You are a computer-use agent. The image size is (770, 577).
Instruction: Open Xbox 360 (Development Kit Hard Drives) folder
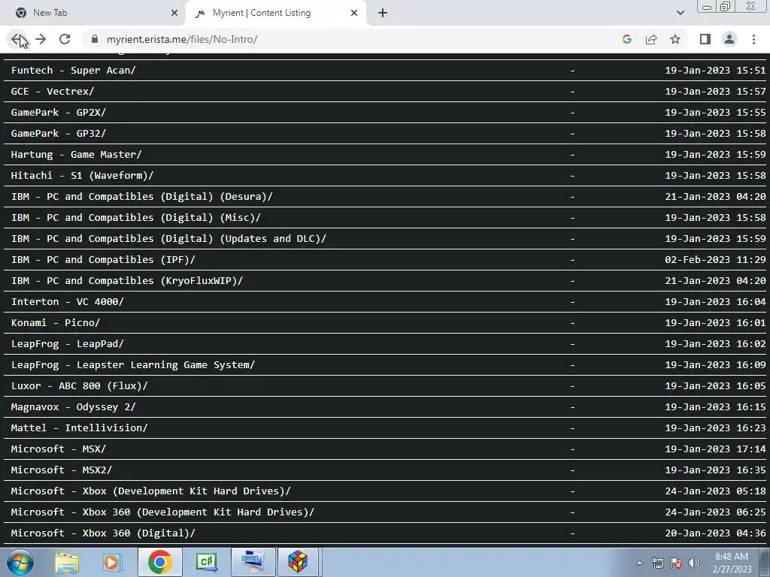click(162, 512)
